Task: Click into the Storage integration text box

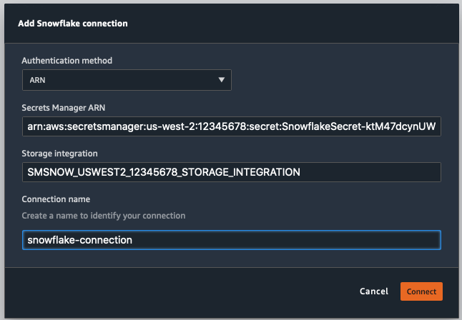Action: 231,172
